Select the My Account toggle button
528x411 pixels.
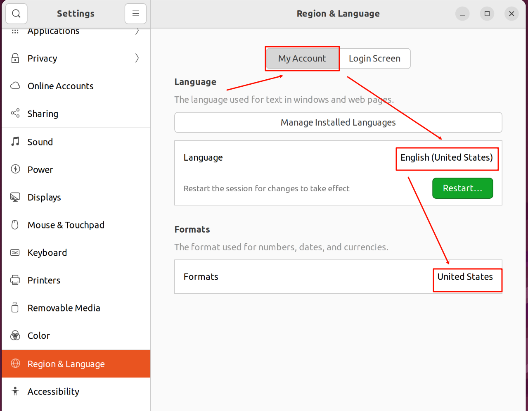pos(302,59)
